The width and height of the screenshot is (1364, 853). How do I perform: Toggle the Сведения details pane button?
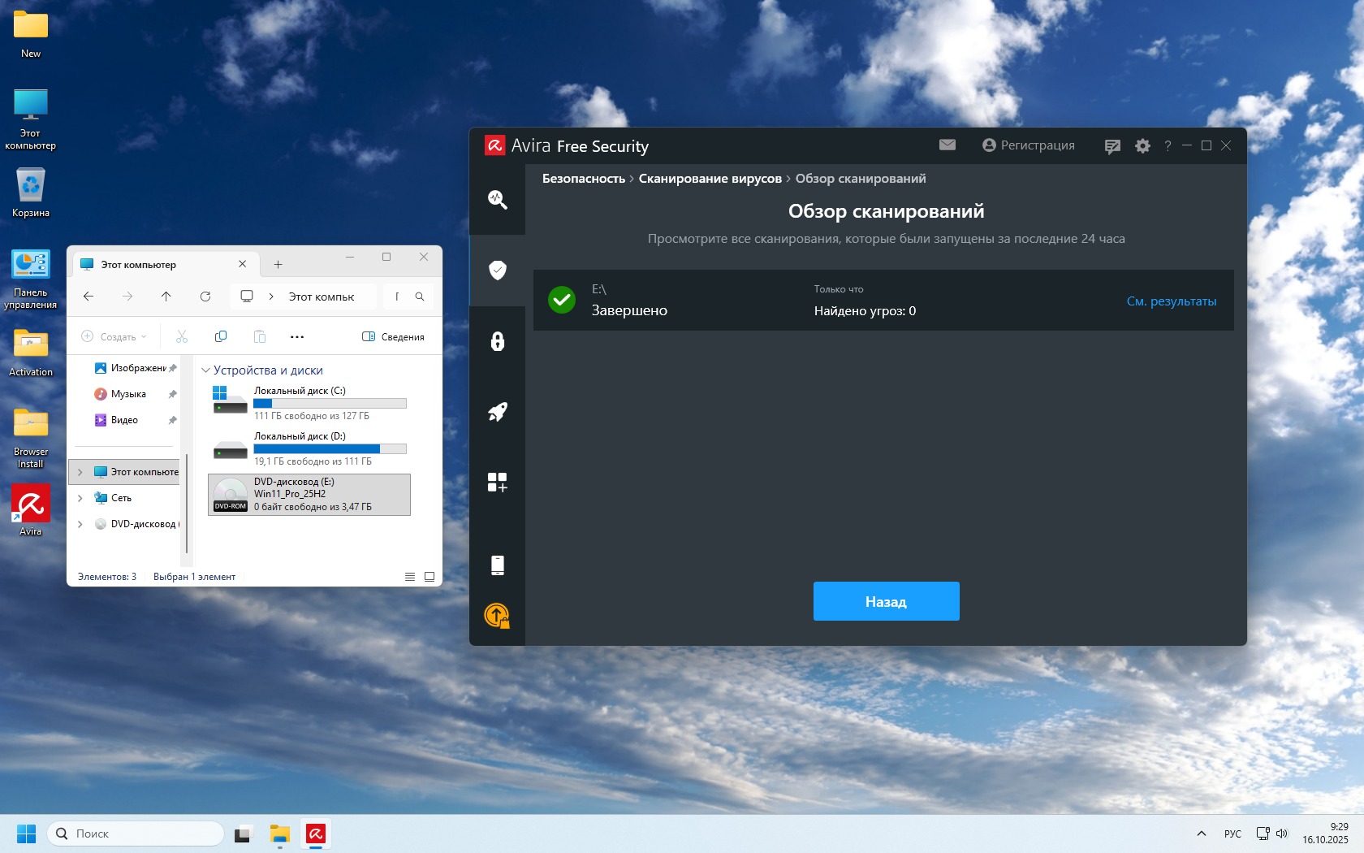393,337
